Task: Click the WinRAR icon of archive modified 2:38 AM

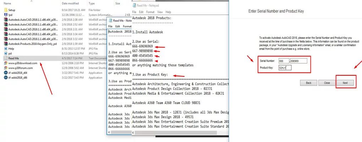Action: 6,20
